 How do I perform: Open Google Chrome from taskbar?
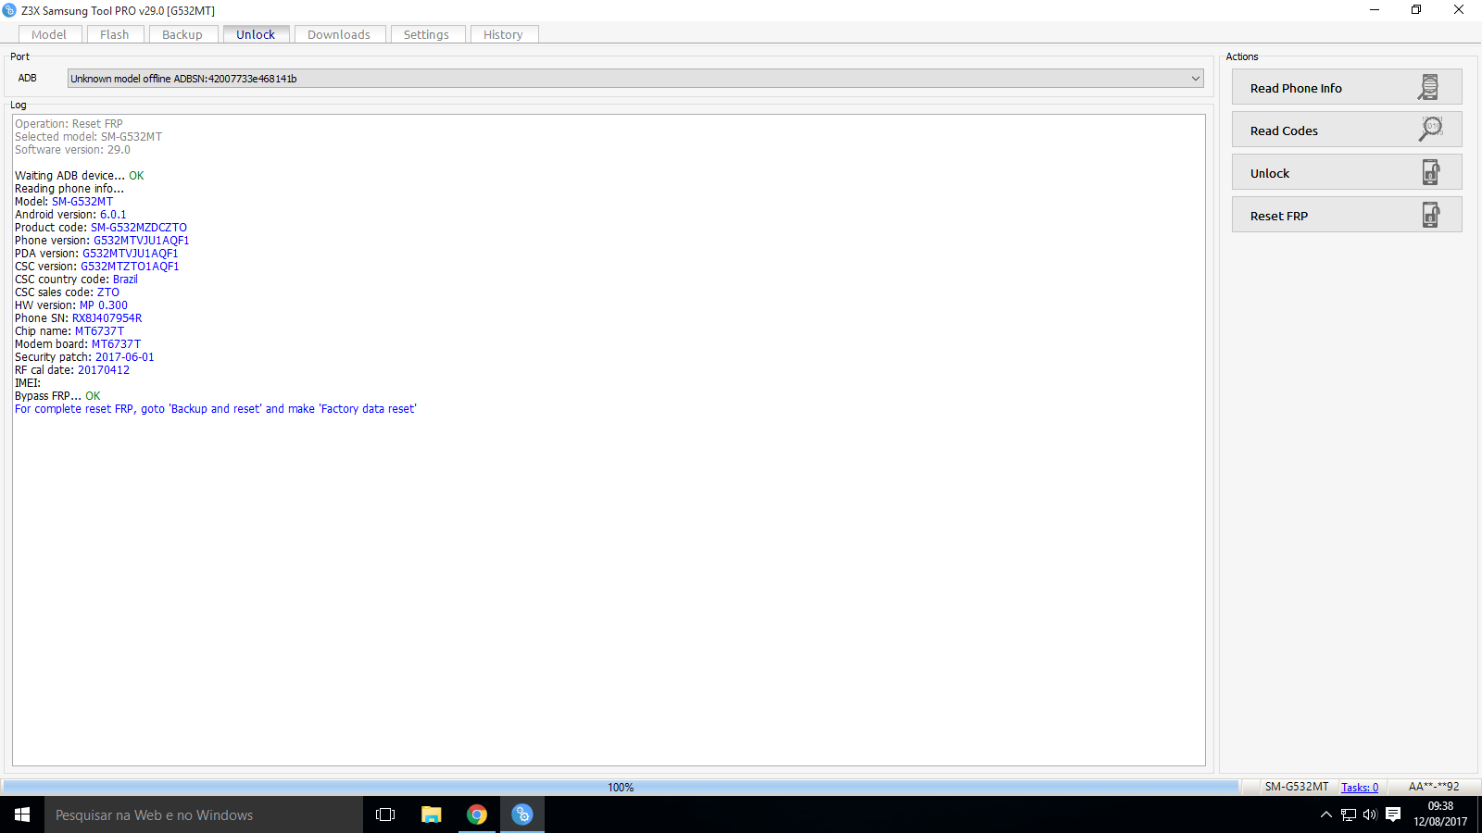click(477, 814)
